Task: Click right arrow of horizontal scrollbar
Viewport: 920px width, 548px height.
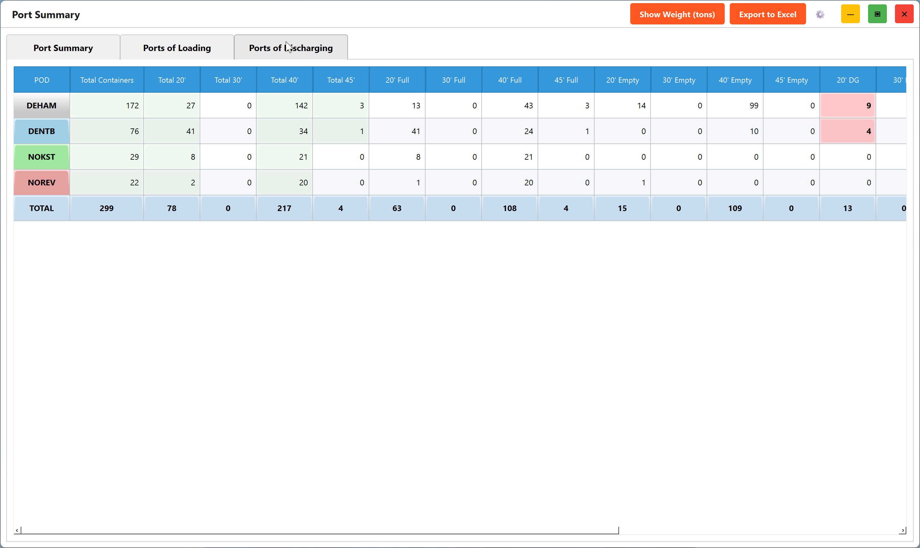Action: [x=903, y=530]
